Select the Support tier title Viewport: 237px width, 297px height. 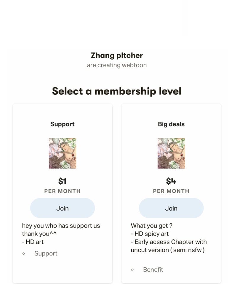coord(63,124)
